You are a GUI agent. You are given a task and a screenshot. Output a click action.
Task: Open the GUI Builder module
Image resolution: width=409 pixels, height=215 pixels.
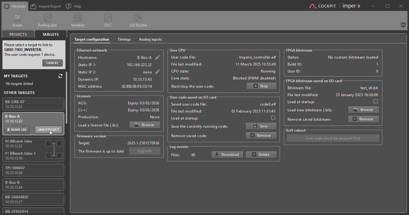138,21
